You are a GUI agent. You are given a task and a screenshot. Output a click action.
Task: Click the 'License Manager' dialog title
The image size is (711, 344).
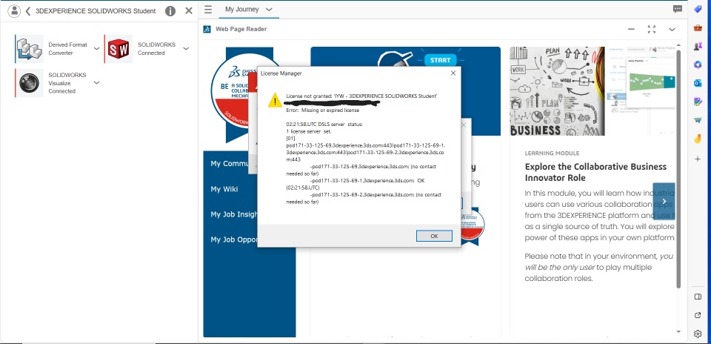pos(281,73)
